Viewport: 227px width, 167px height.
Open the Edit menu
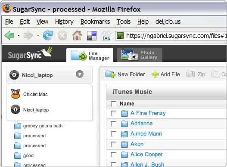pyautogui.click(x=25, y=22)
